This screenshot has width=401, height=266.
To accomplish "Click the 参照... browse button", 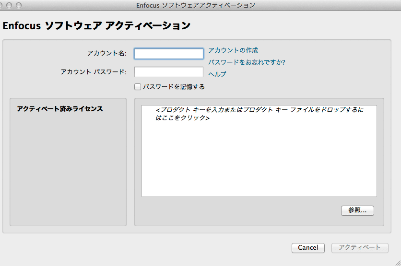I will (x=357, y=210).
